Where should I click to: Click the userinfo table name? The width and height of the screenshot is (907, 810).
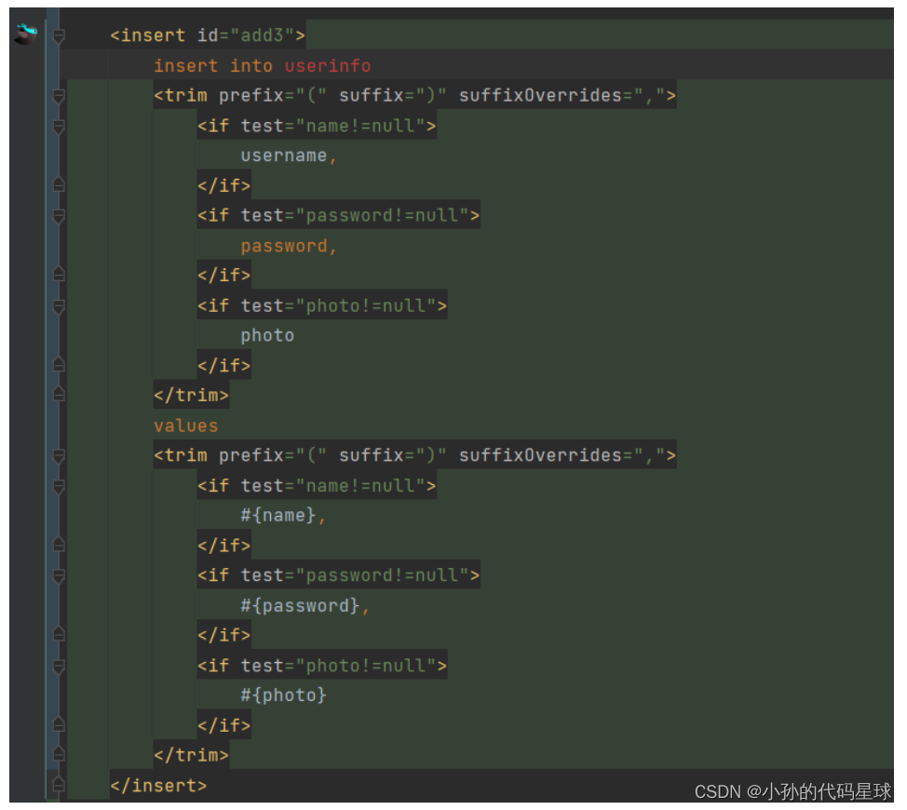(x=328, y=66)
